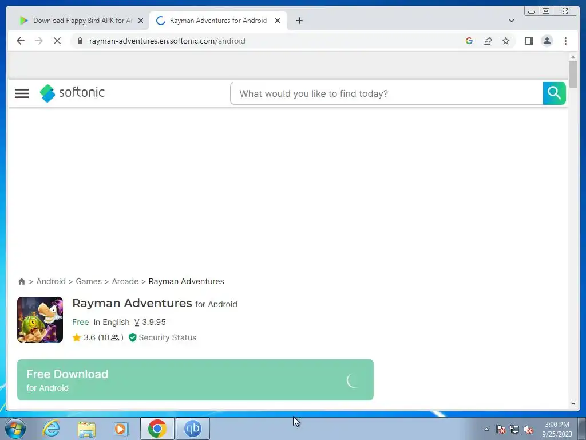The image size is (586, 440).
Task: Click the muted volume tray icon
Action: 528,429
